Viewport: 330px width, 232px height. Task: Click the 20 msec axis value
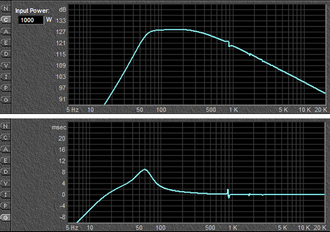62,138
